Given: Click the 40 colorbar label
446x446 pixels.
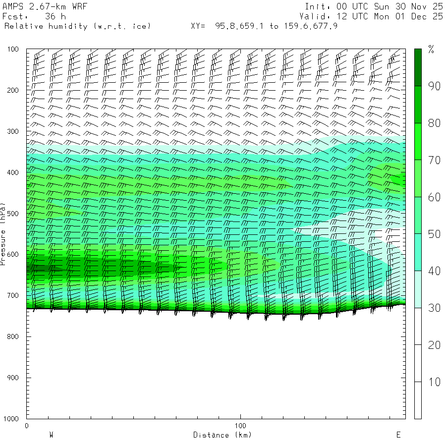Looking at the screenshot, I should click(434, 271).
